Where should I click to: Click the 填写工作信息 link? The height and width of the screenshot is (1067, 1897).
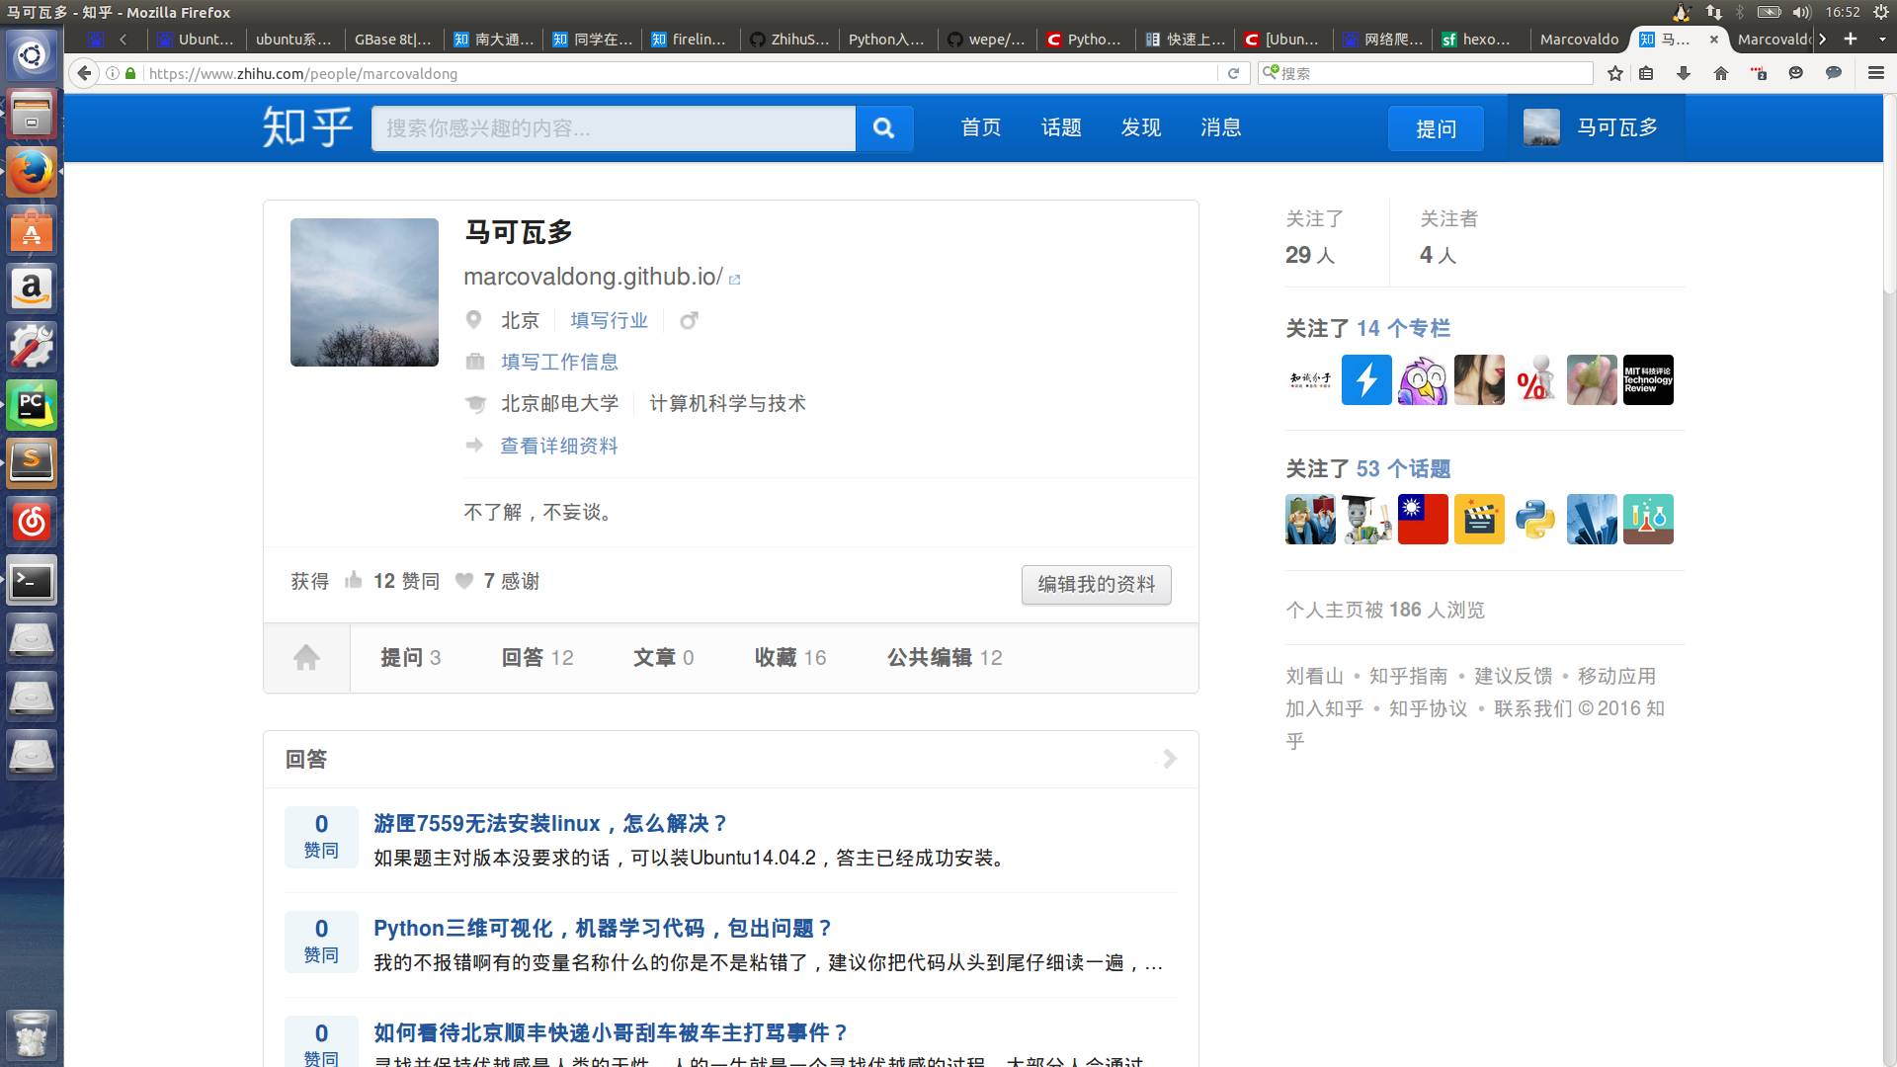(559, 362)
